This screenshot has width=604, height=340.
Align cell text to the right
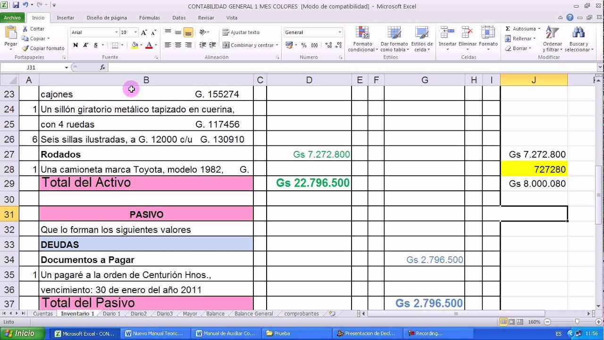[x=188, y=45]
